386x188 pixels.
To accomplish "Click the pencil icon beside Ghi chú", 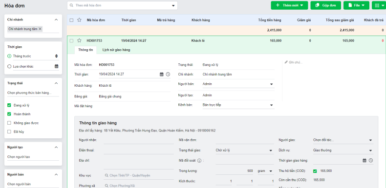I will pos(286,62).
